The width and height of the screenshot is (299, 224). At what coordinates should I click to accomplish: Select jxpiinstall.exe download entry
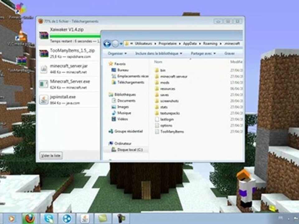click(69, 100)
